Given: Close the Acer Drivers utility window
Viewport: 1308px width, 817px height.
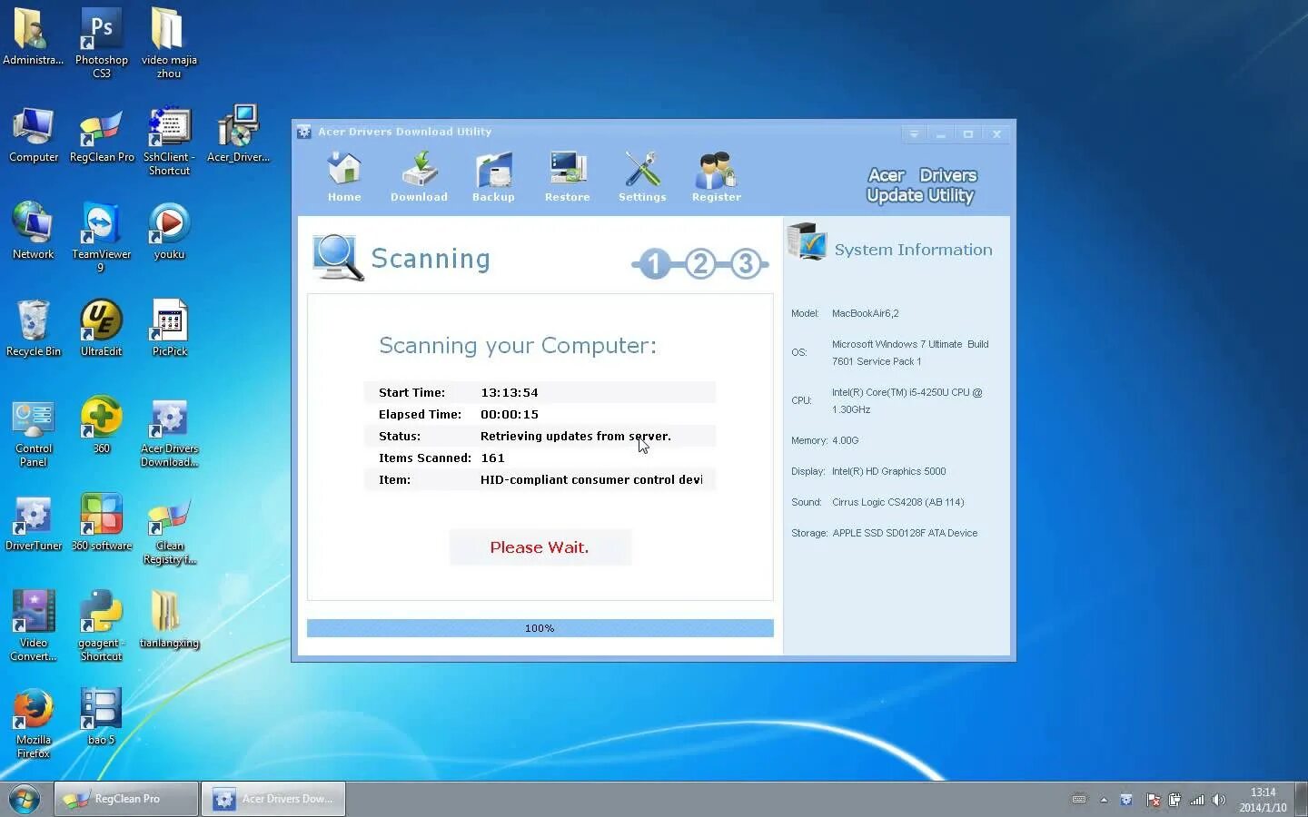Looking at the screenshot, I should click(x=996, y=134).
